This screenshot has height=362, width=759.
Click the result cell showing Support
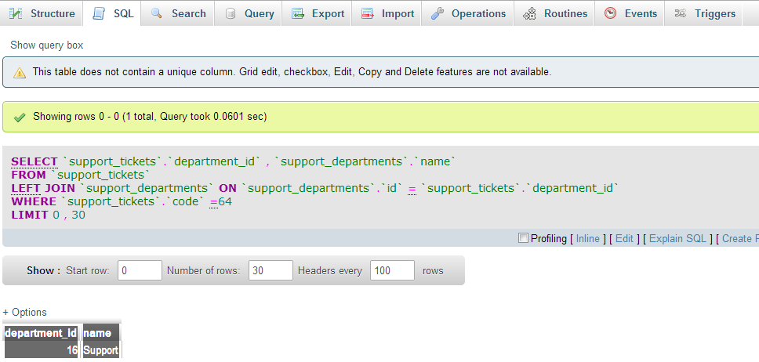pyautogui.click(x=100, y=349)
